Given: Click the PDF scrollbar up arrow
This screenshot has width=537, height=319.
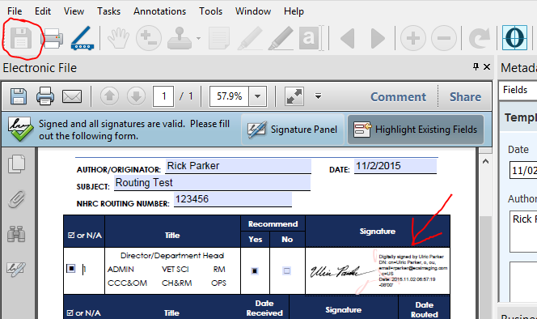Looking at the screenshot, I should [485, 161].
